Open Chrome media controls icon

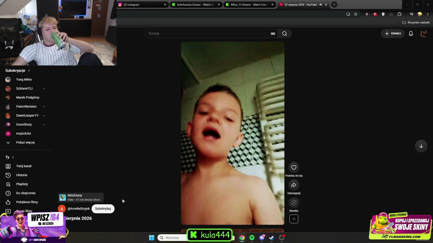point(411,14)
